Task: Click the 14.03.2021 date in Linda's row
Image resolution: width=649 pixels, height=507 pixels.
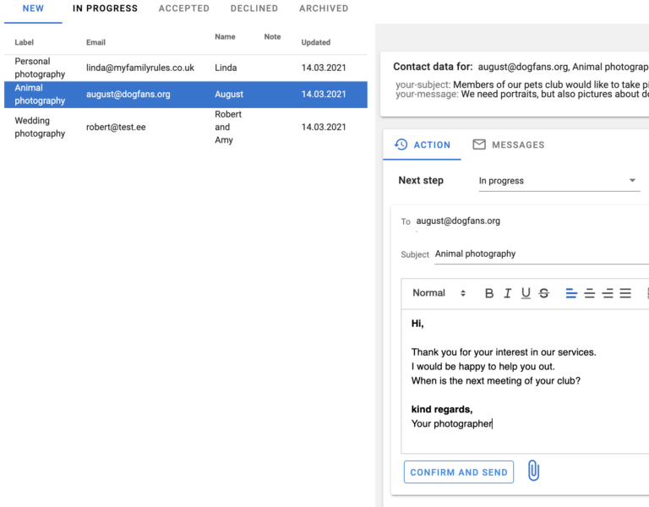Action: [x=324, y=68]
